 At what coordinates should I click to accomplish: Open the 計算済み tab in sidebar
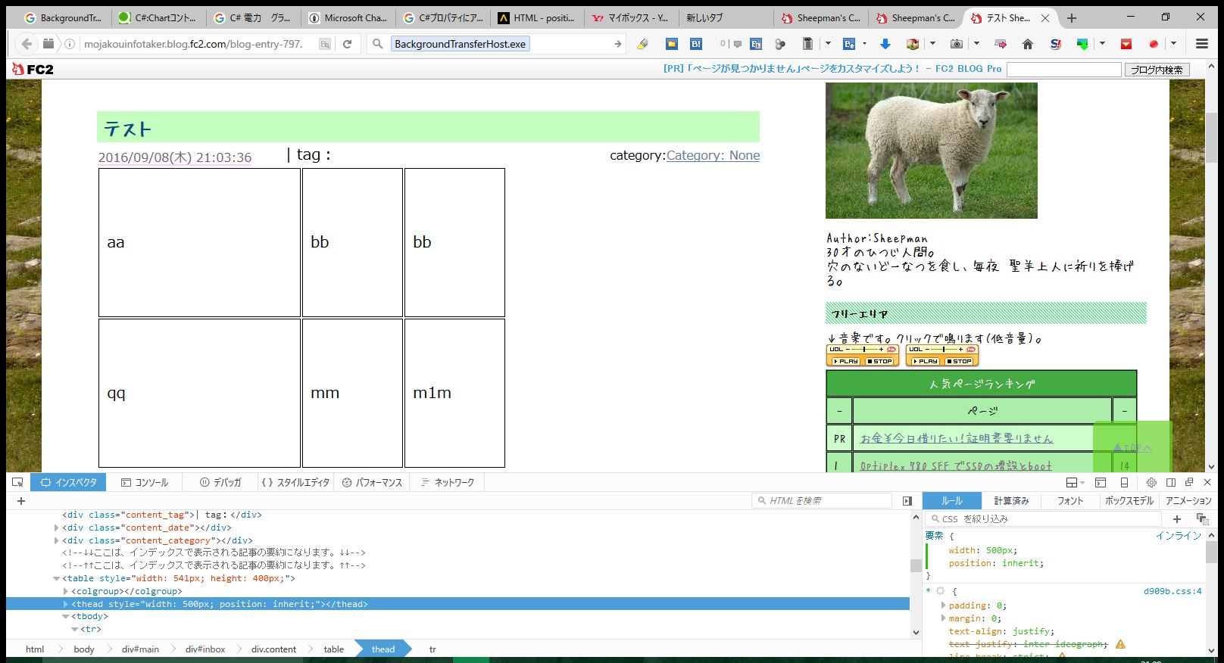(1011, 501)
